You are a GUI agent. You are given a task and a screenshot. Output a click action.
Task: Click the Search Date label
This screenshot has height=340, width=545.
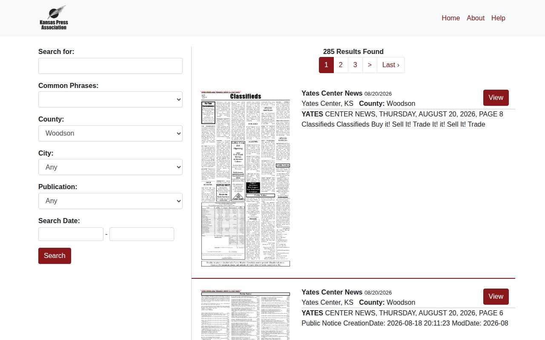pyautogui.click(x=59, y=221)
